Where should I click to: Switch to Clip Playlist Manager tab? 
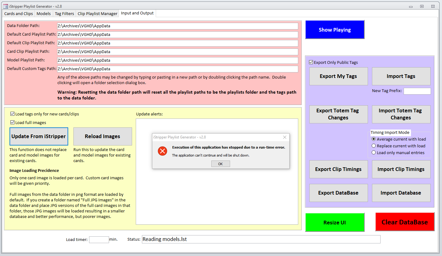[97, 14]
